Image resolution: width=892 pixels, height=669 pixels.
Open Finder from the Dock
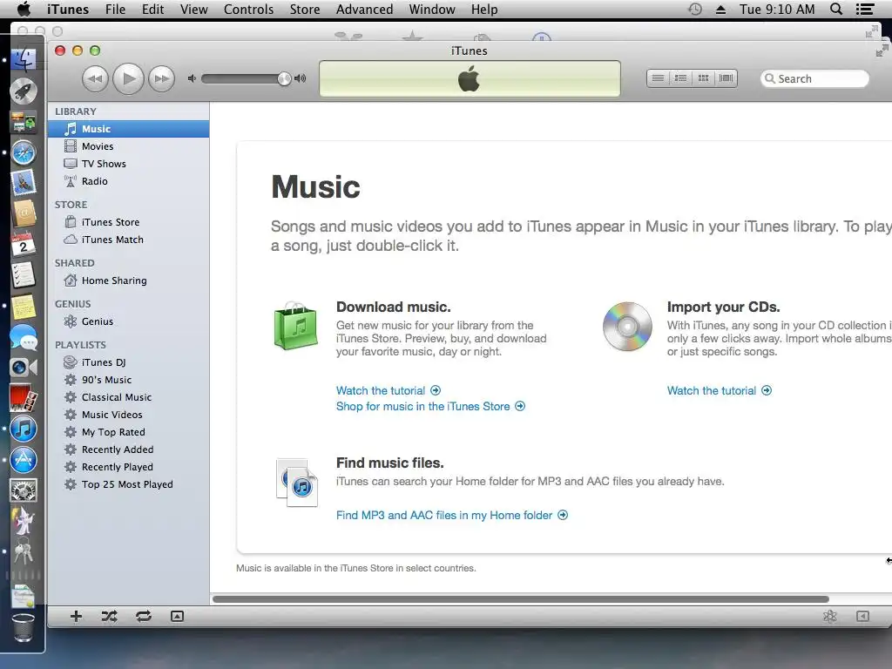coord(24,59)
